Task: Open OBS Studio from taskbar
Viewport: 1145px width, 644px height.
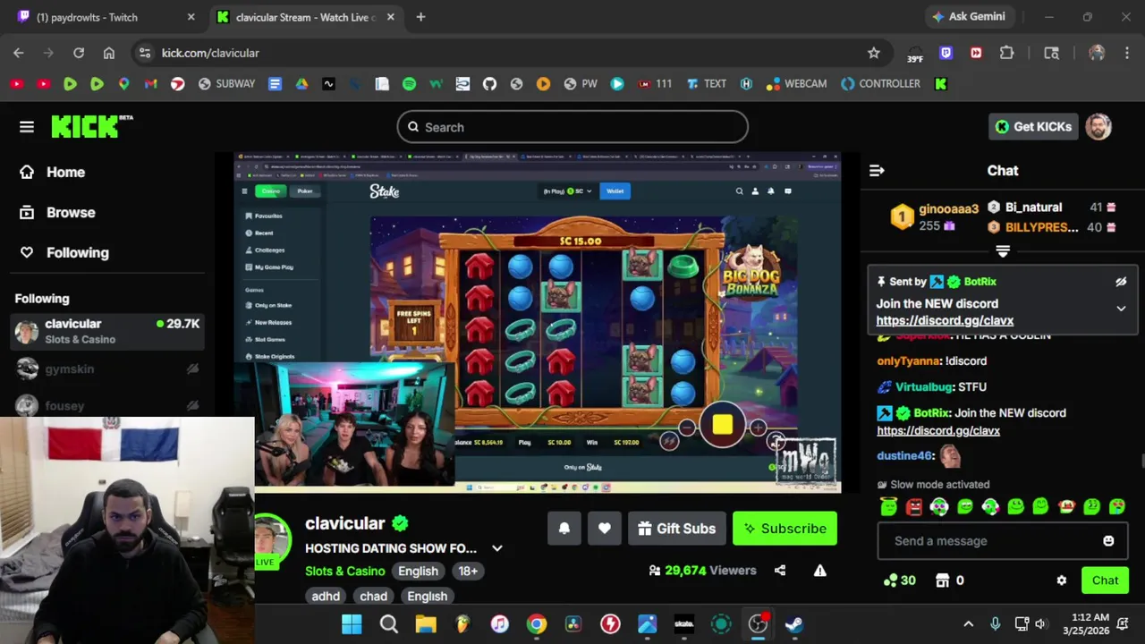Action: (758, 623)
